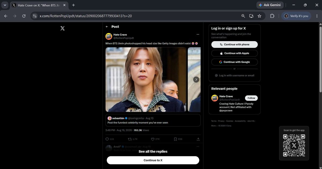
Task: Open the Accessibility footer link
Action: coord(240,121)
